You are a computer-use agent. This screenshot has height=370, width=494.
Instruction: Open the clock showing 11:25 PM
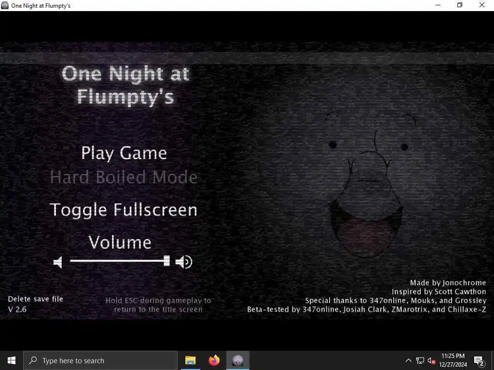coord(453,360)
